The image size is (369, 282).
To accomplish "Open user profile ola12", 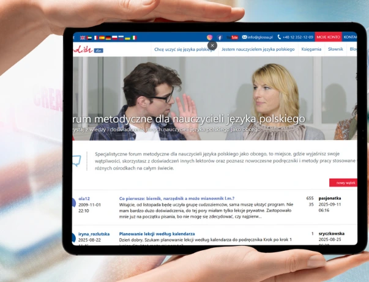I will pyautogui.click(x=84, y=199).
